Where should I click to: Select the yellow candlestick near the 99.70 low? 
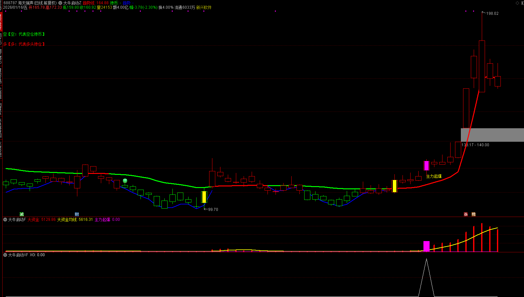tap(204, 197)
